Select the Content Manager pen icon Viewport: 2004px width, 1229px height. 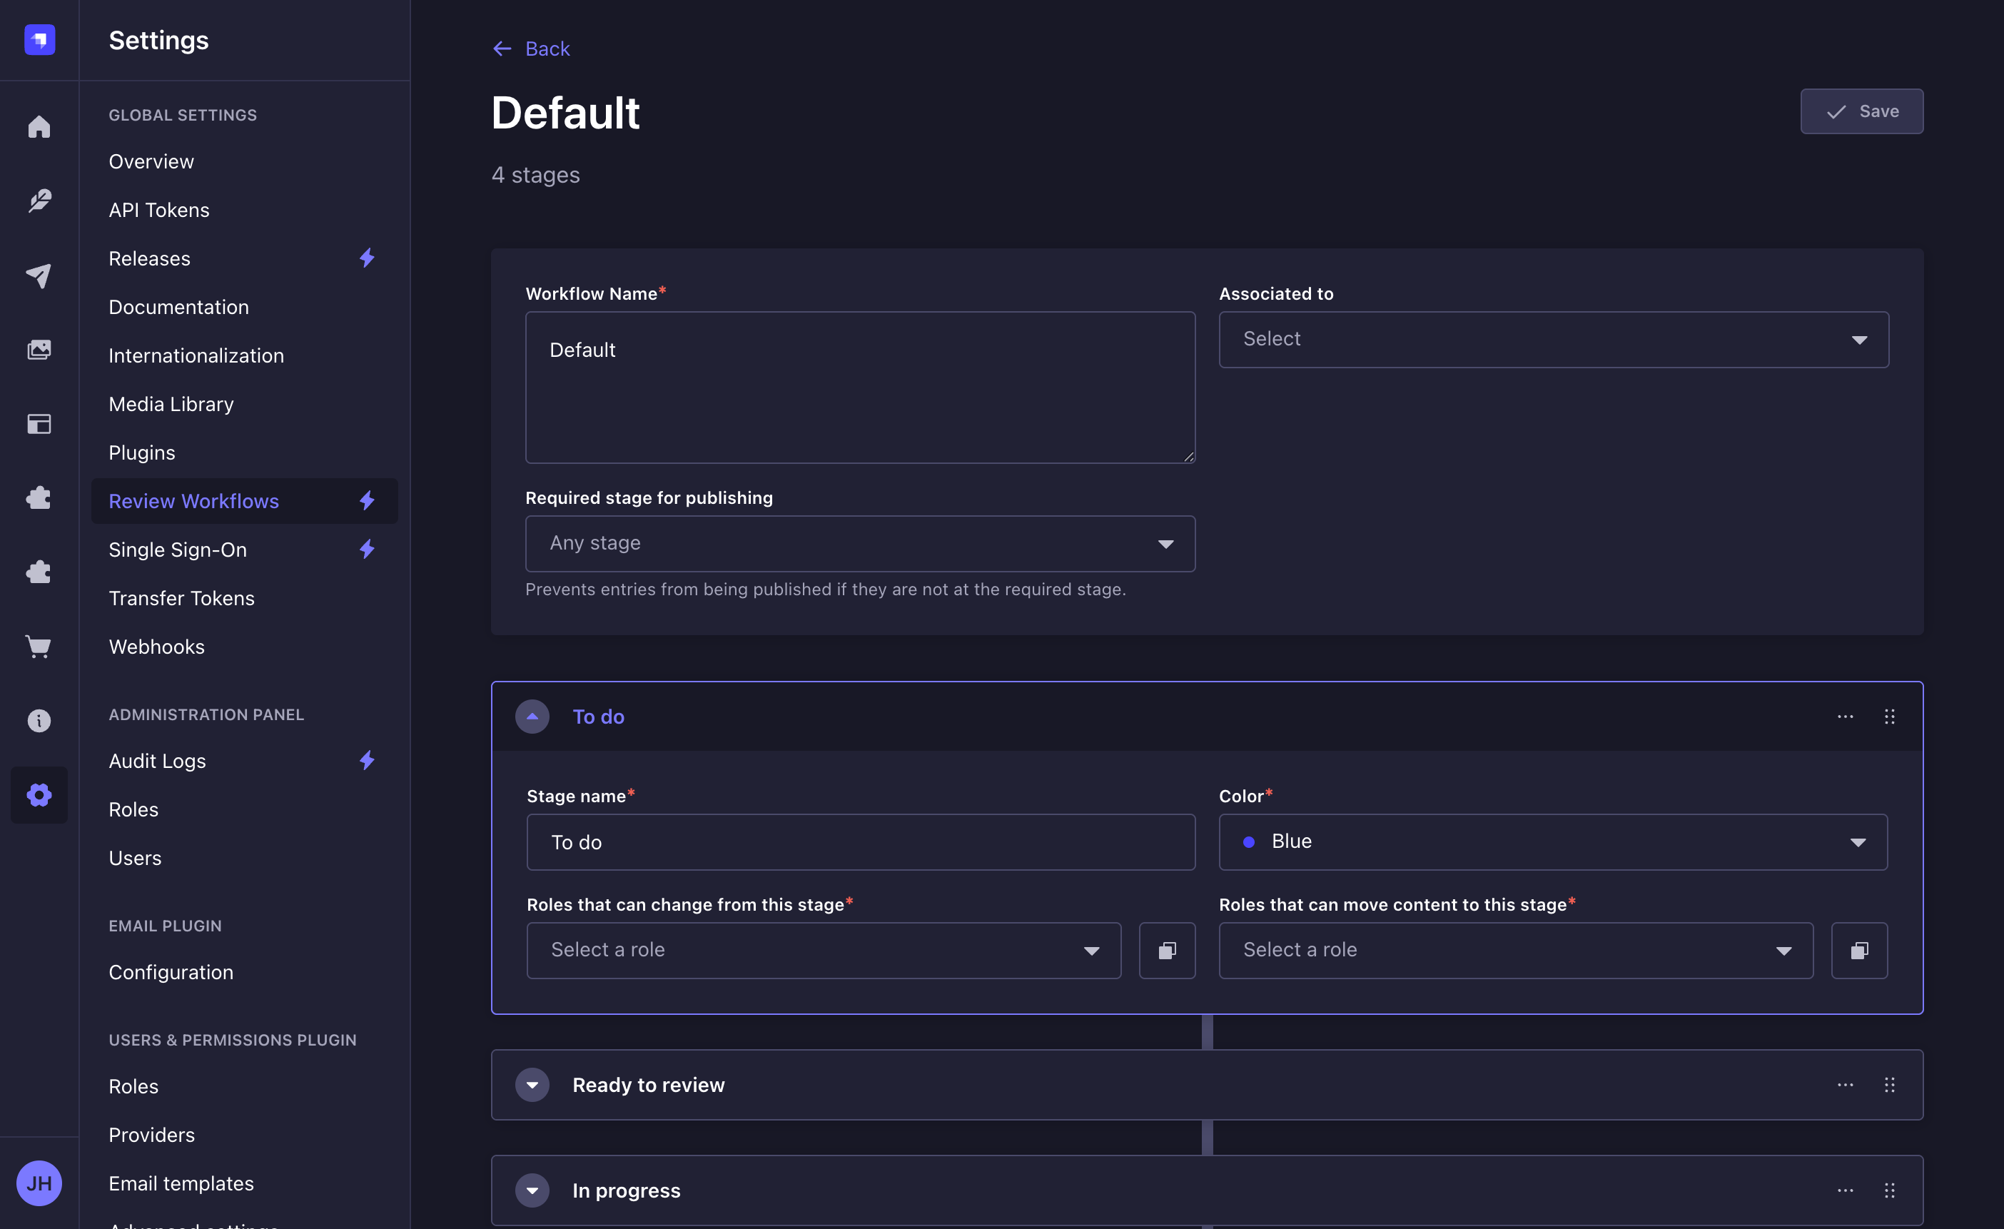[x=39, y=201]
